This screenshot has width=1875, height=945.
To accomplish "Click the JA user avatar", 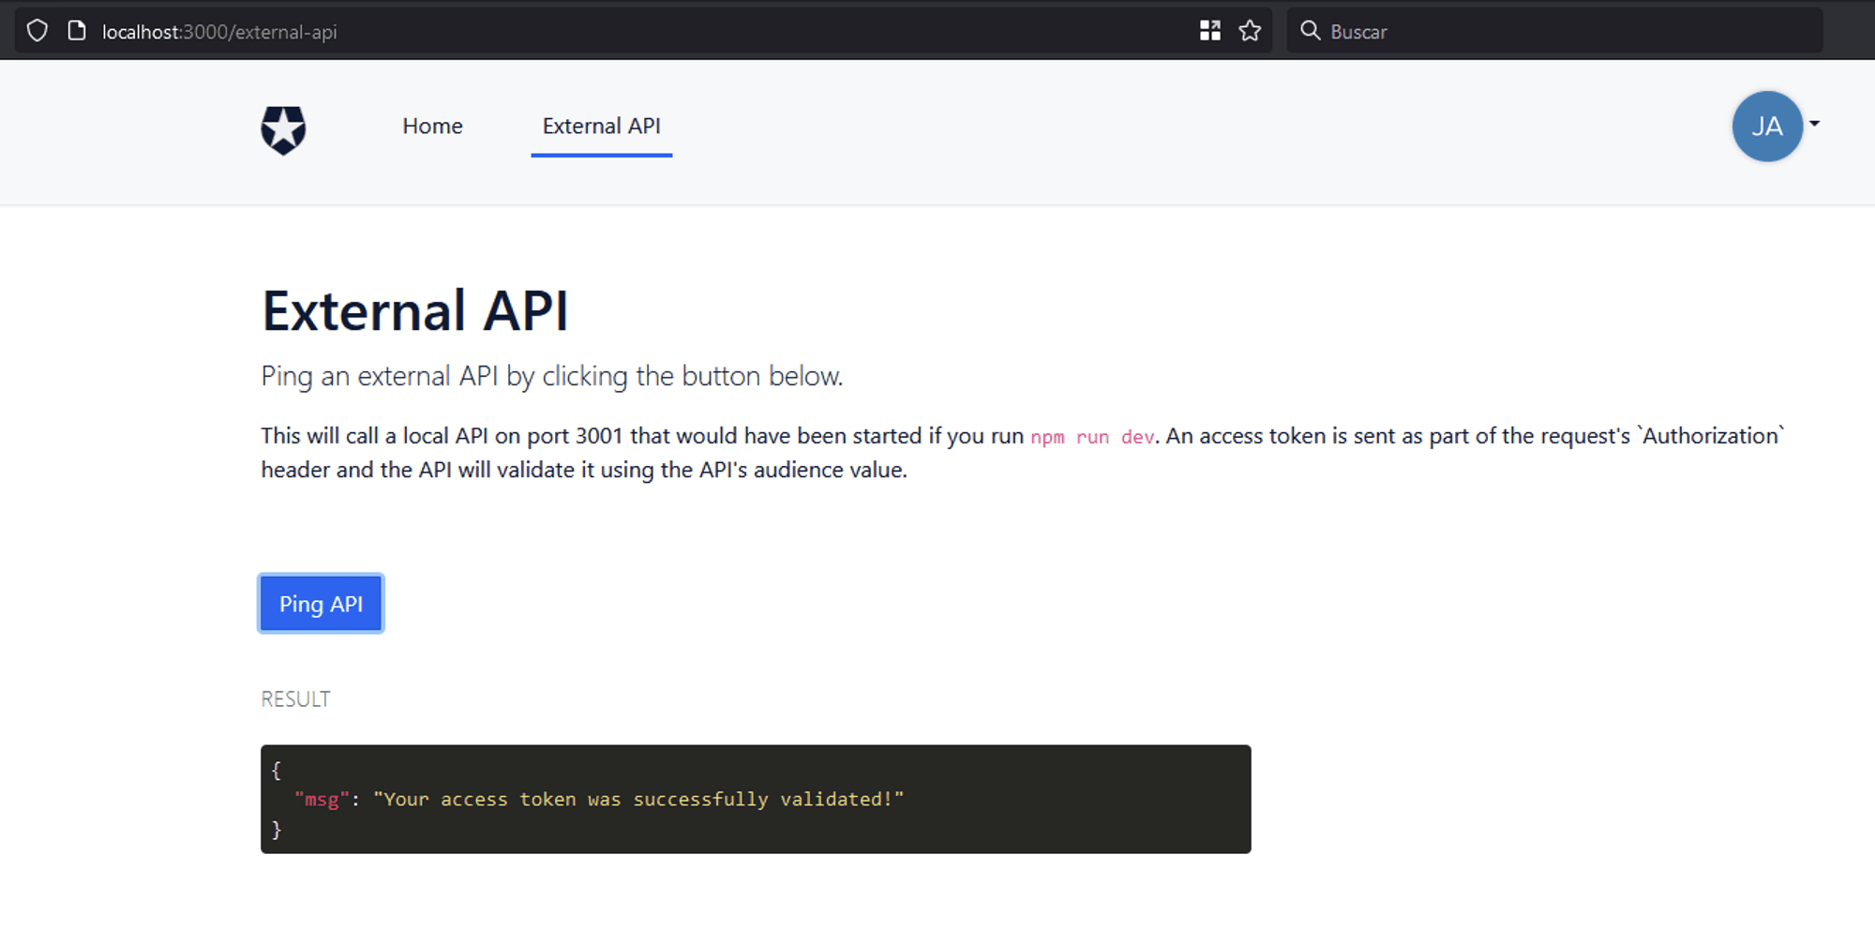I will pos(1766,127).
